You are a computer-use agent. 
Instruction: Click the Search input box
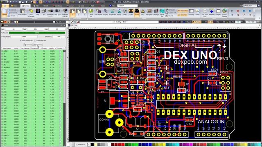(x=127, y=6)
